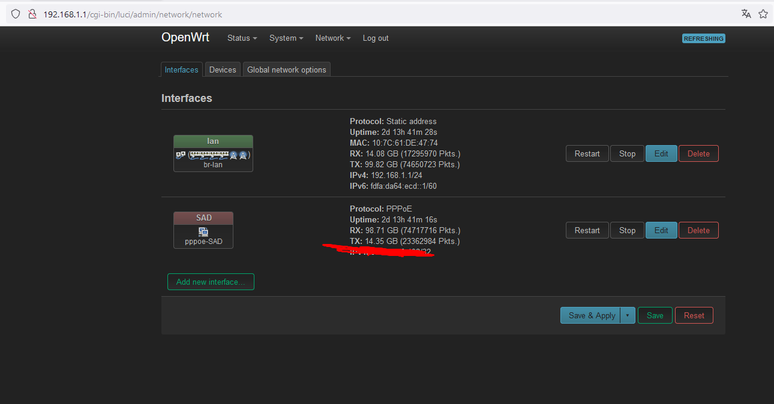Viewport: 774px width, 404px height.
Task: Click the OpenWrt logo
Action: click(x=185, y=37)
